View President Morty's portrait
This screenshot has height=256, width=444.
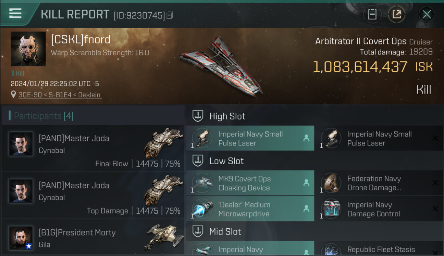pos(21,238)
